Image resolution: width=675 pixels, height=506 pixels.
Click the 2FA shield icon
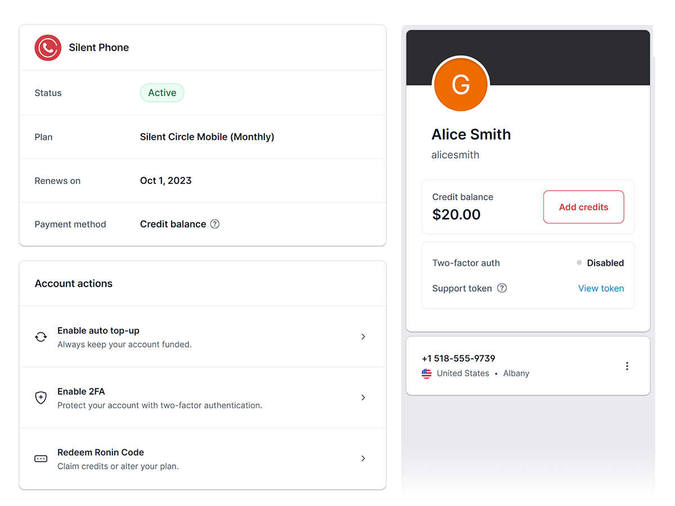tap(41, 397)
